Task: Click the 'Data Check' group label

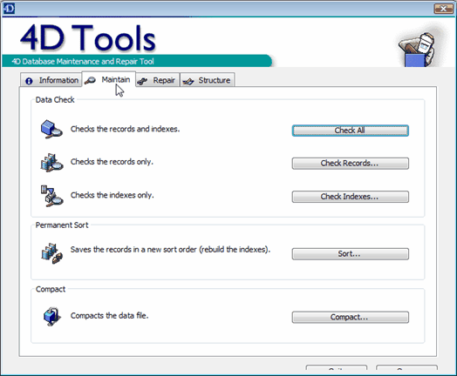Action: click(x=55, y=100)
